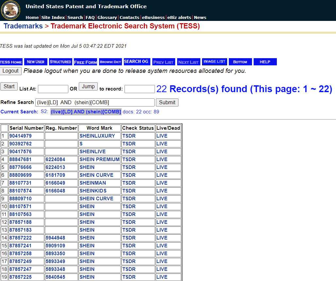
Task: Open eBusiness in the top navigation
Action: coord(153,17)
